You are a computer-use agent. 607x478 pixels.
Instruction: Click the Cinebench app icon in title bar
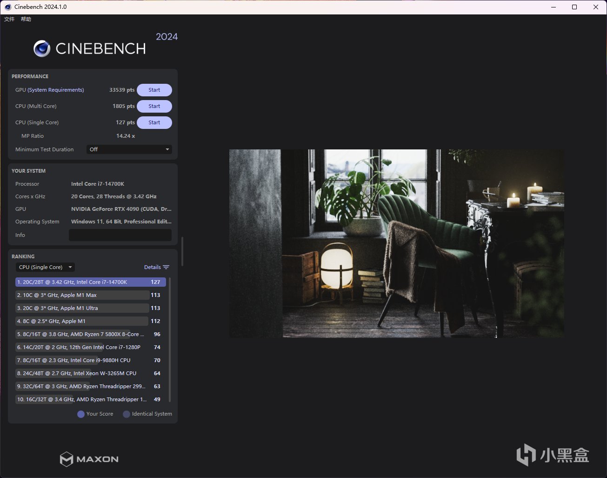8,7
